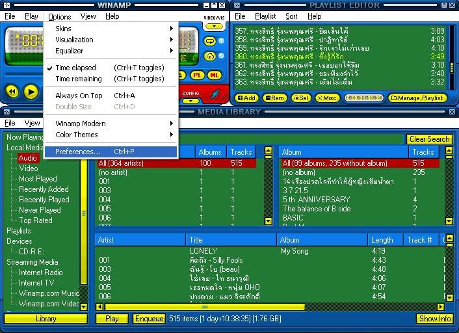
Task: Select Time elapsed in Options menu
Action: click(x=111, y=68)
